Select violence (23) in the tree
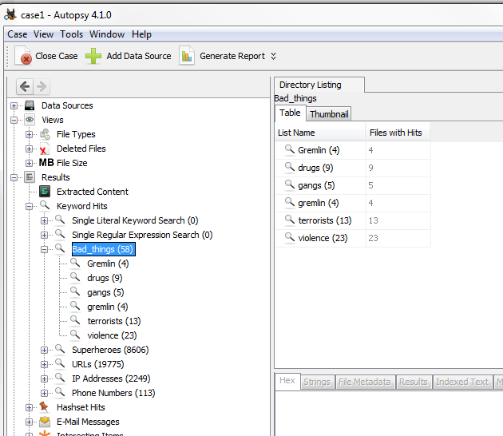The width and height of the screenshot is (503, 436). [112, 335]
